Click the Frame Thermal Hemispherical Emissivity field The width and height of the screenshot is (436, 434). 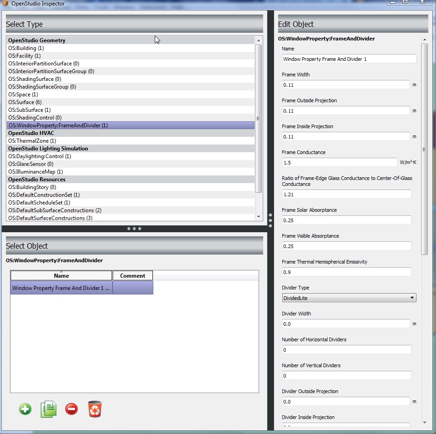pos(347,272)
